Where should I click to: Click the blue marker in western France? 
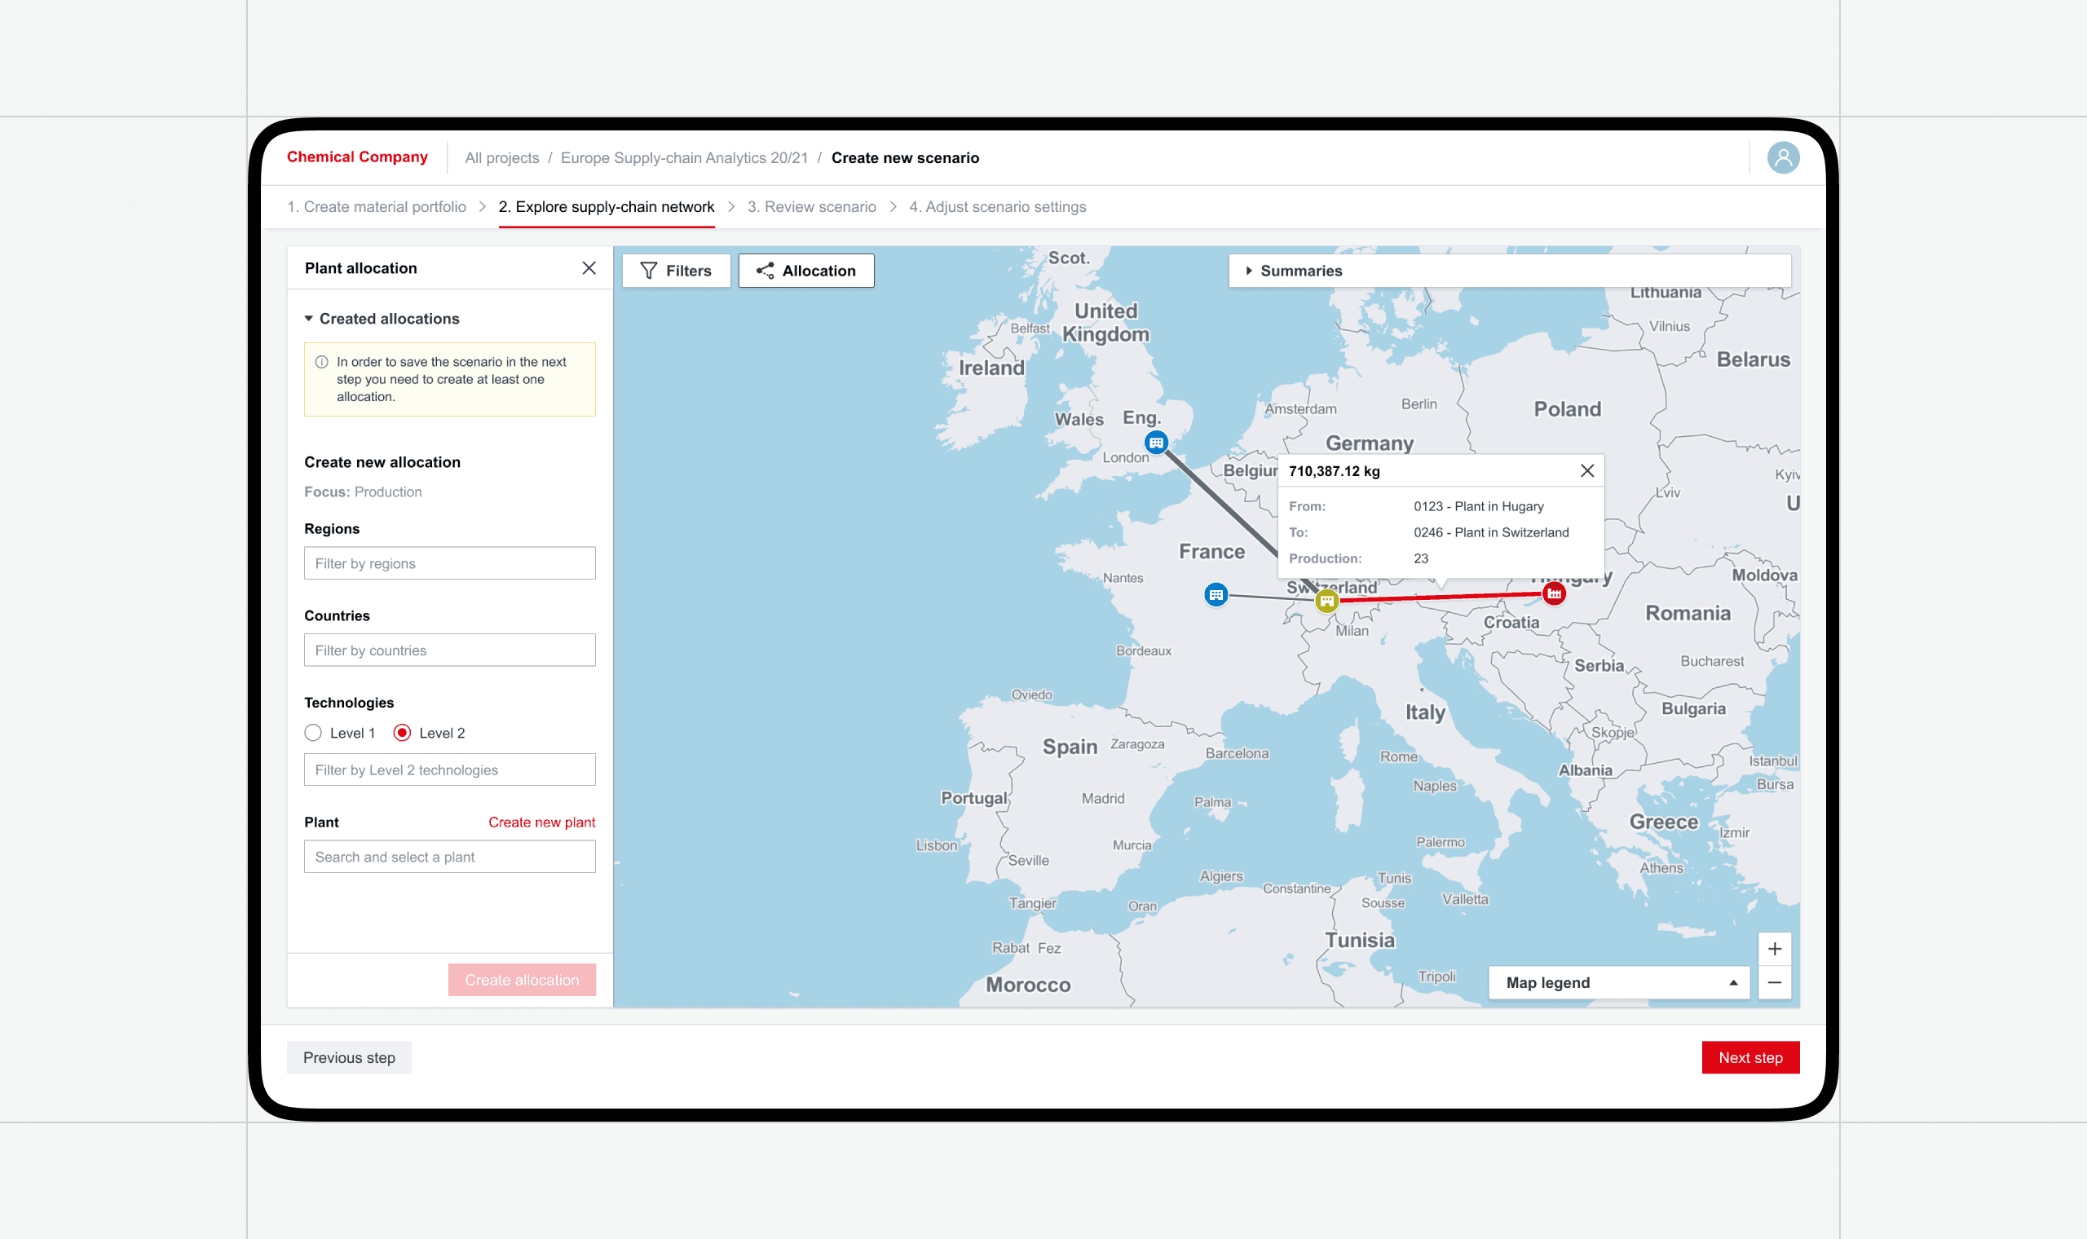(1216, 594)
